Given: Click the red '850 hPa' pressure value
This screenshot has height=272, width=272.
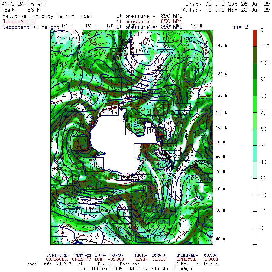Looking at the screenshot, I should [x=171, y=21].
